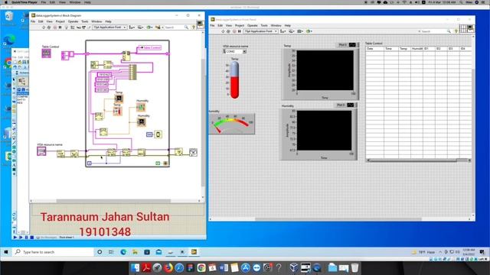
Task: Click Abort Execution in Block Diagram toolbar
Action: click(54, 27)
